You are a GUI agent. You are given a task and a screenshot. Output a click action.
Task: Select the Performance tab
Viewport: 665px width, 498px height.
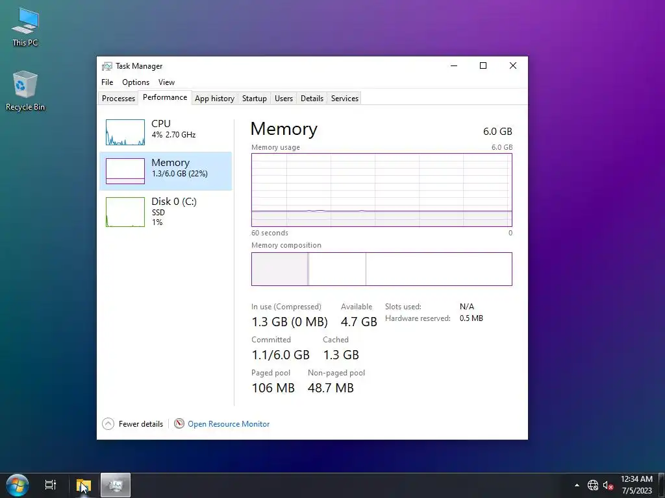165,97
